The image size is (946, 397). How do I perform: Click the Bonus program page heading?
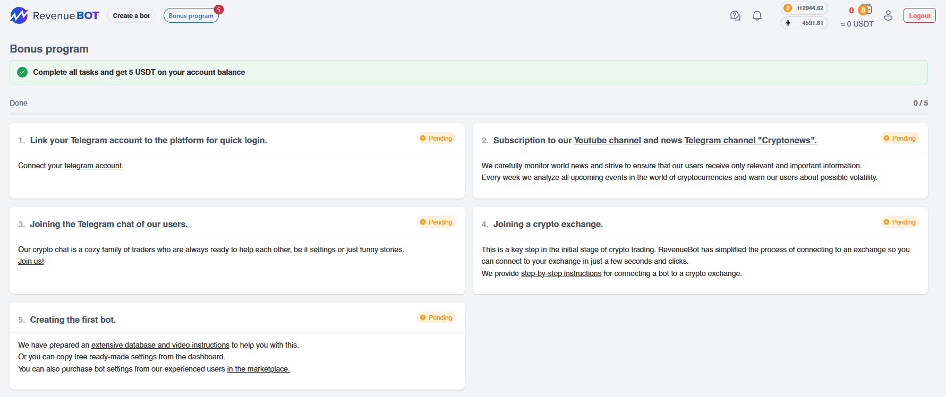tap(49, 49)
